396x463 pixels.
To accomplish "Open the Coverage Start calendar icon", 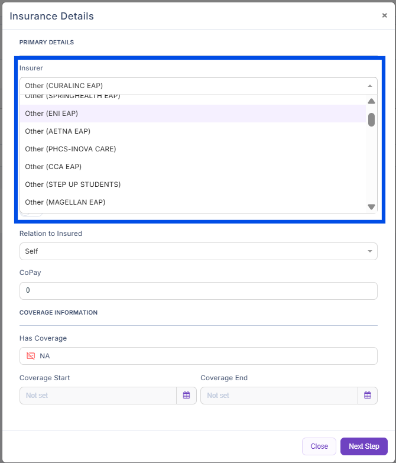I will click(x=186, y=396).
